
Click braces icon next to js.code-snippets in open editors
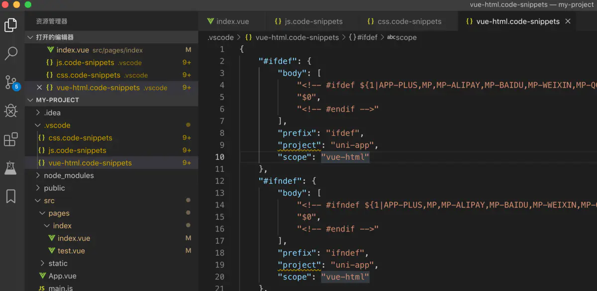(49, 63)
